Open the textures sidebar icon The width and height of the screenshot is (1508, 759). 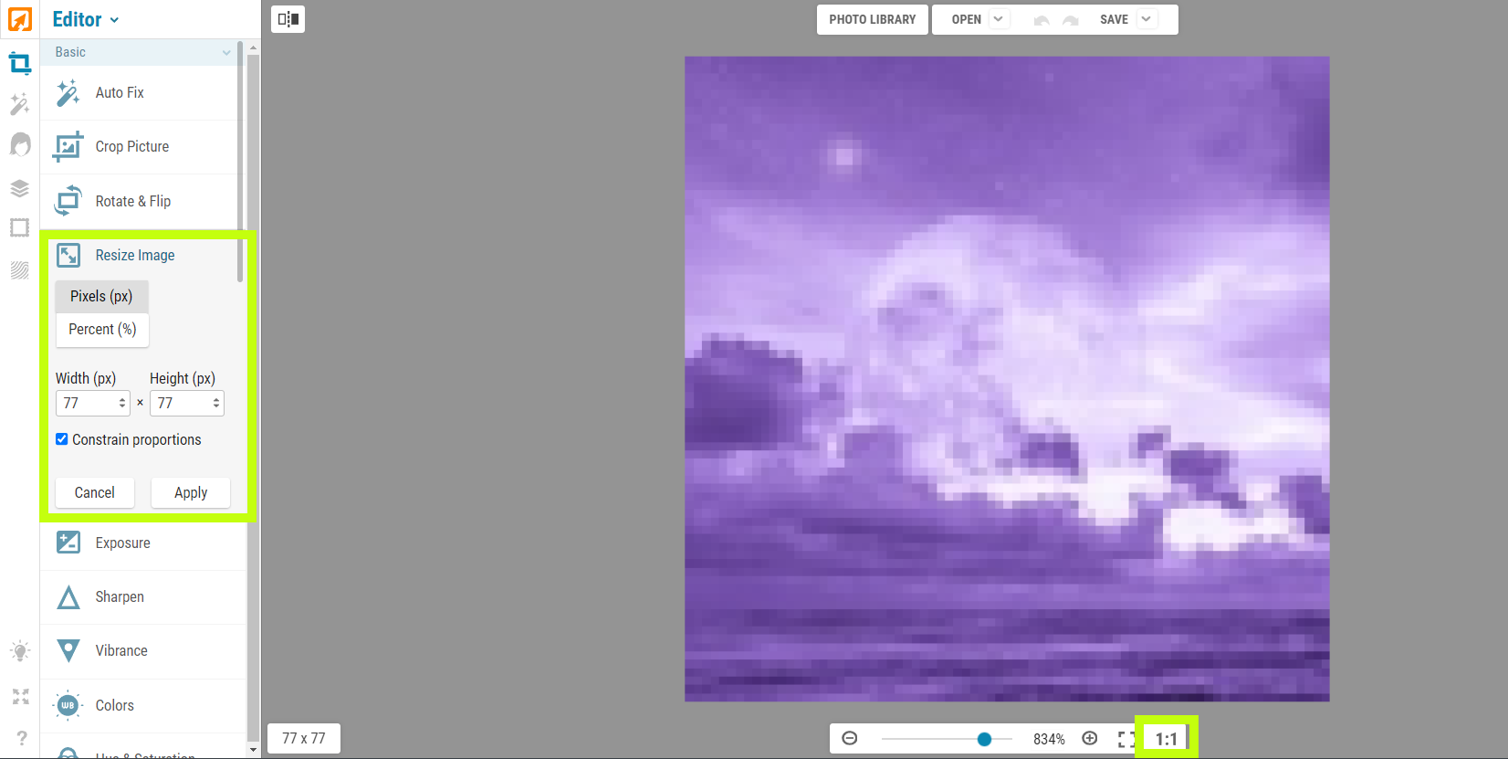click(19, 269)
